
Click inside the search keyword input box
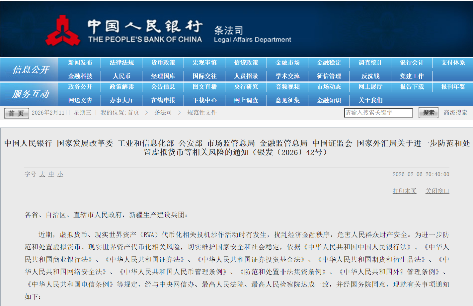click(378, 113)
